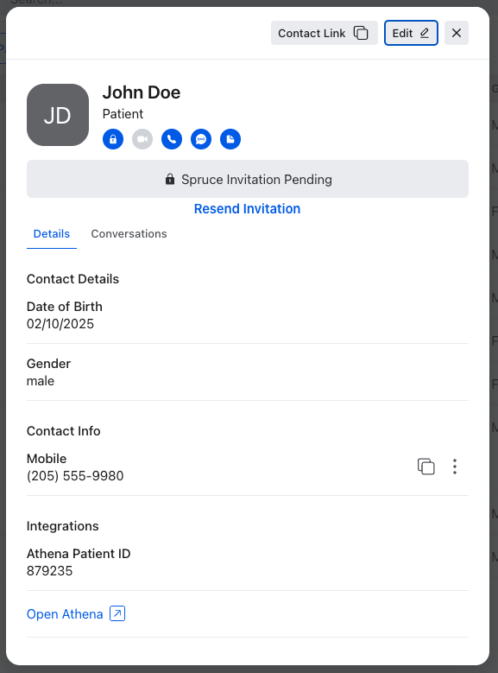Click the John Doe name heading
Screen dimensions: 498x673
[x=142, y=92]
